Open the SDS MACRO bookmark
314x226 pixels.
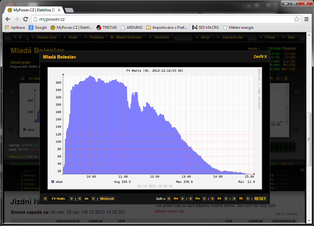pyautogui.click(x=205, y=28)
